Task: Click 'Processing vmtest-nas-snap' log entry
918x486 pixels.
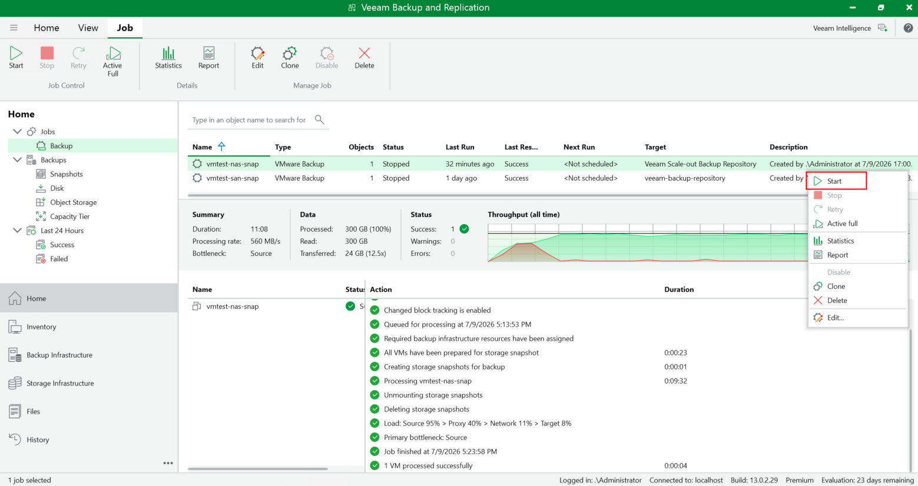Action: pyautogui.click(x=427, y=381)
